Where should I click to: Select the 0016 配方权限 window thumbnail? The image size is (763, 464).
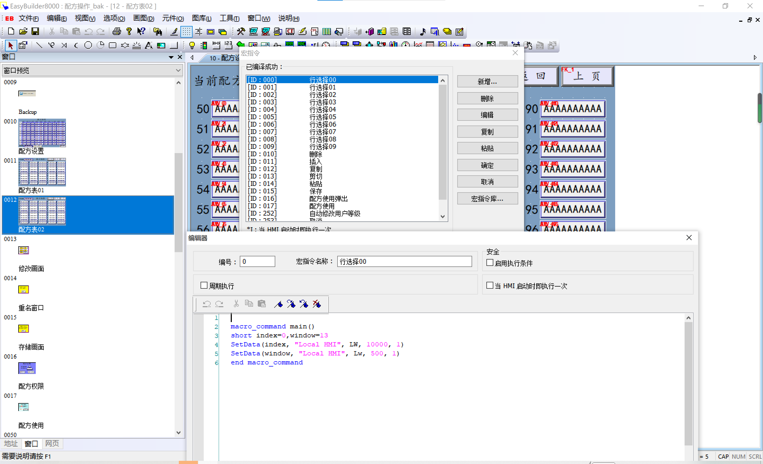(x=27, y=368)
